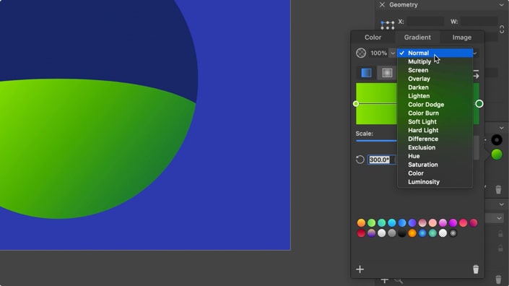Pick the dark red gradient preset swatch
509x286 pixels.
point(361,233)
